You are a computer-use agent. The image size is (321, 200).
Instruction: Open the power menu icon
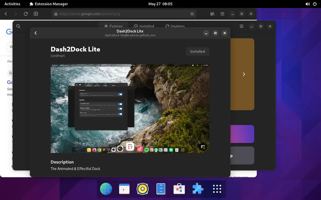point(315,4)
